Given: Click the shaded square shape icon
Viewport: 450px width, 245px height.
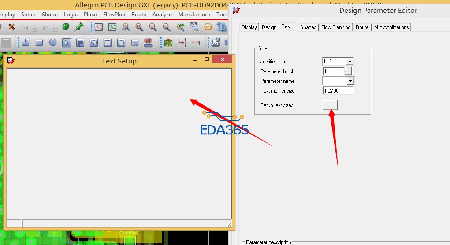Looking at the screenshot, I should (x=135, y=43).
